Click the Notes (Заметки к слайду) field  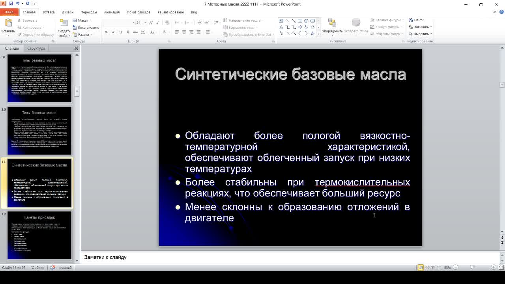[290, 257]
